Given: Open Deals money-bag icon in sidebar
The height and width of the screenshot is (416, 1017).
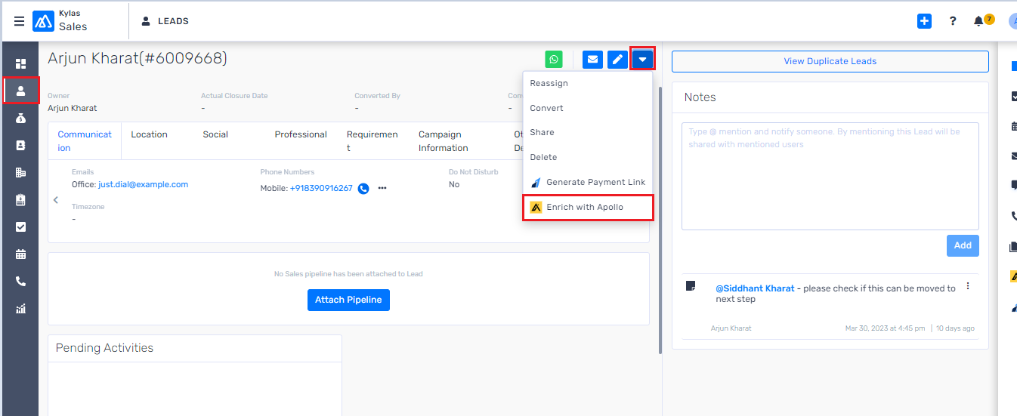Looking at the screenshot, I should (20, 118).
